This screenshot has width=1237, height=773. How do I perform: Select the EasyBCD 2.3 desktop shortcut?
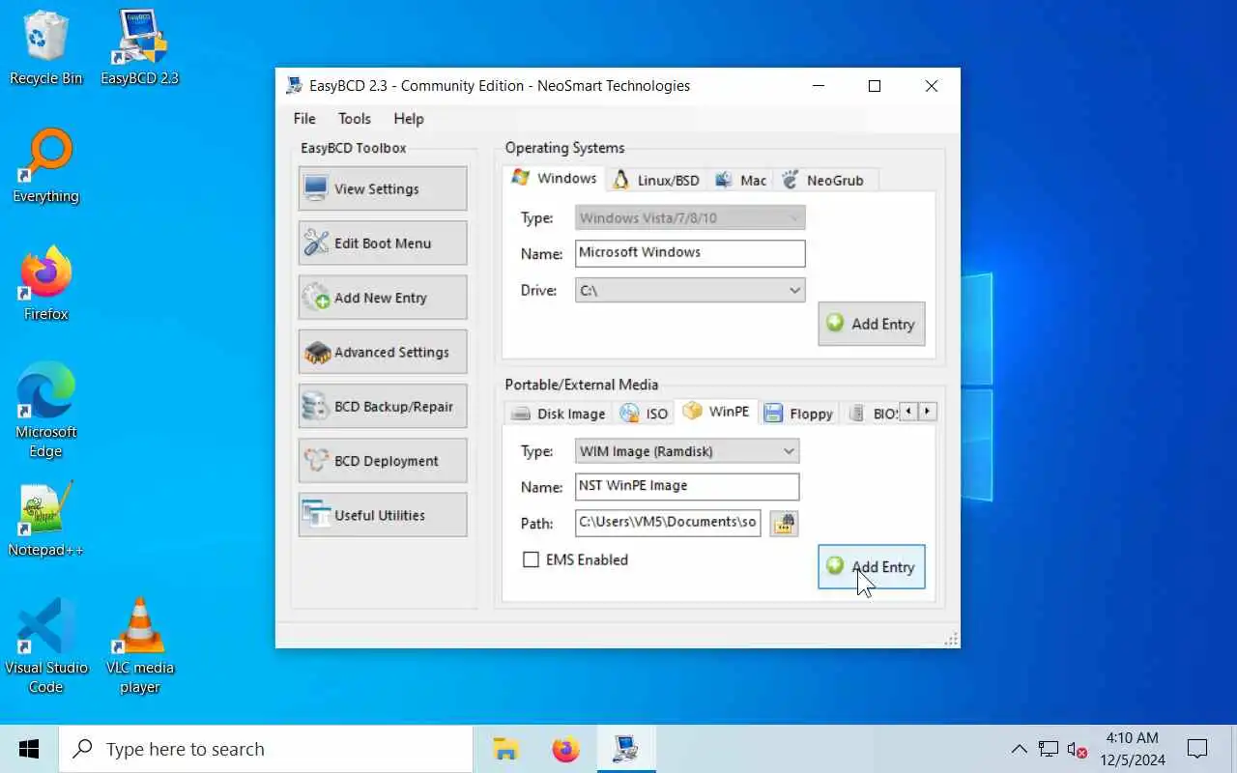click(140, 47)
